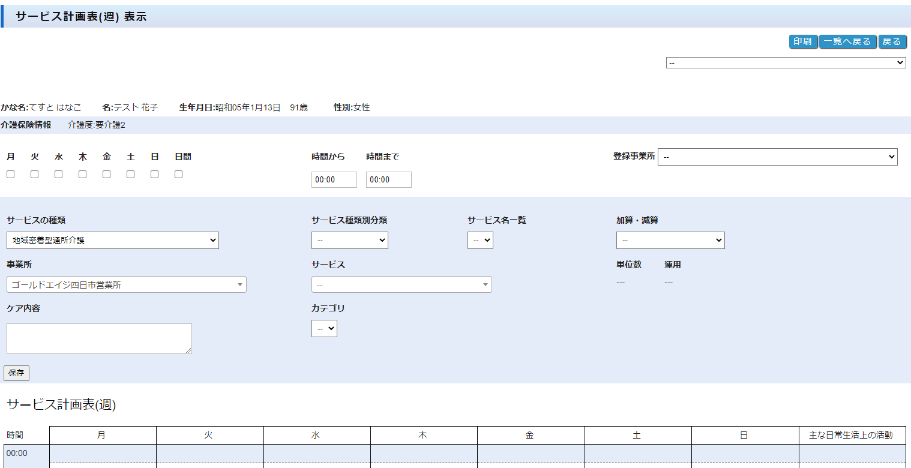
Task: Toggle the 土 (Saturday) checkbox
Action: coord(130,175)
